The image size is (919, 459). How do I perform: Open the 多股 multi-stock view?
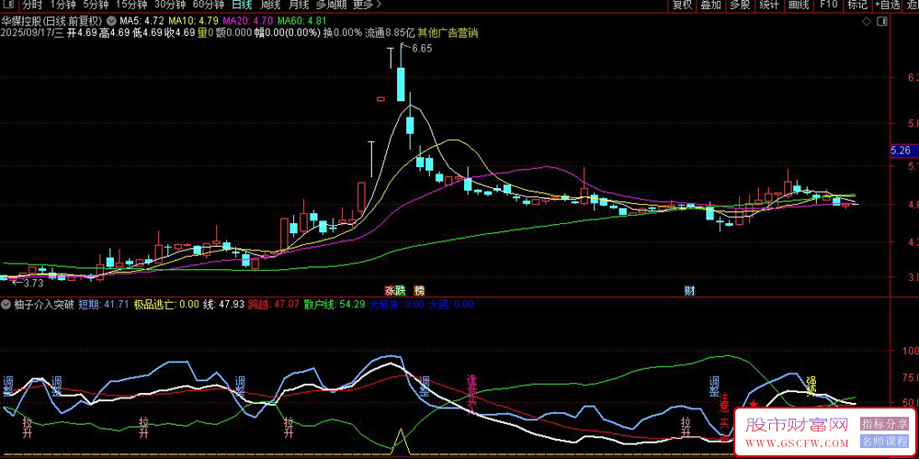coord(740,6)
